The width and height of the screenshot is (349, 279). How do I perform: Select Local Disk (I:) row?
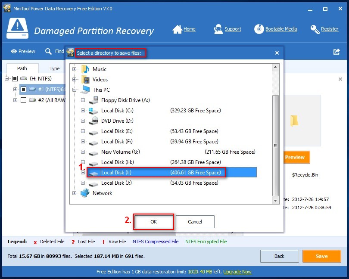click(172, 172)
